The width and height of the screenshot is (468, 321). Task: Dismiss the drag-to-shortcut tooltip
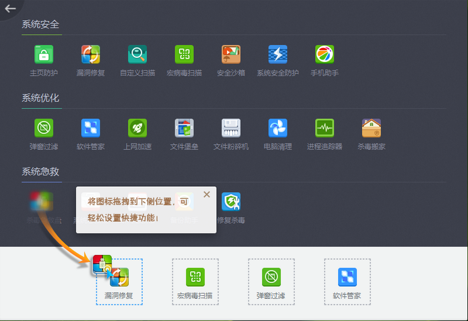point(207,194)
